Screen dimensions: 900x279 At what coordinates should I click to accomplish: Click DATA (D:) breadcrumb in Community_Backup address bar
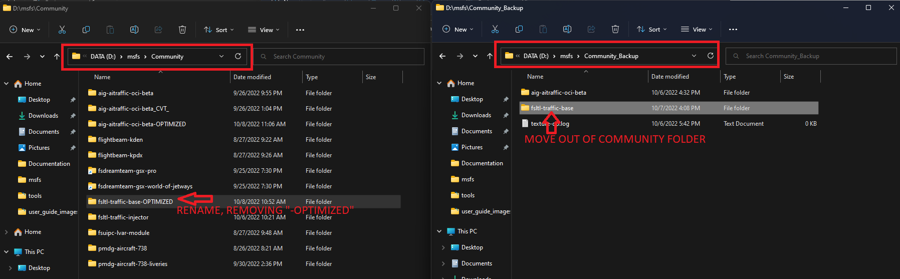536,56
